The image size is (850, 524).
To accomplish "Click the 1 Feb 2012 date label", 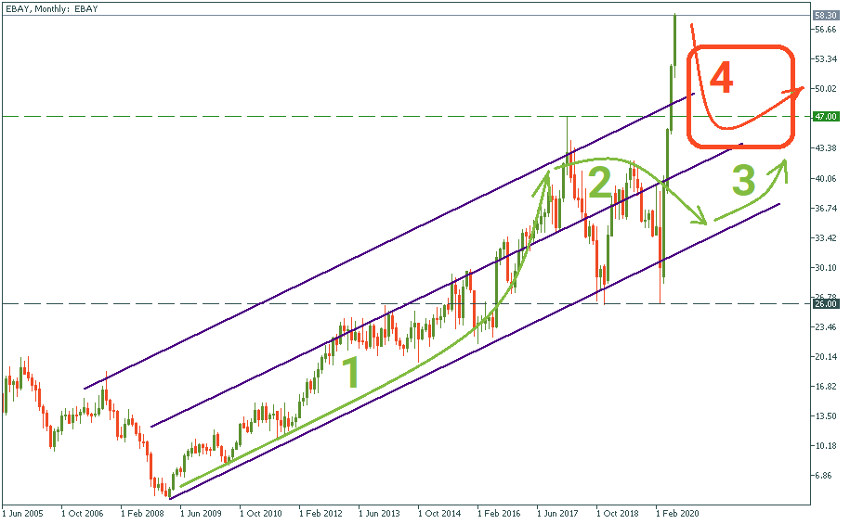I will coord(320,511).
